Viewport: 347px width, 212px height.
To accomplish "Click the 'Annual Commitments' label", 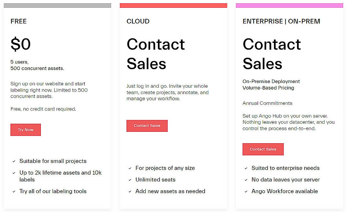I will [267, 103].
